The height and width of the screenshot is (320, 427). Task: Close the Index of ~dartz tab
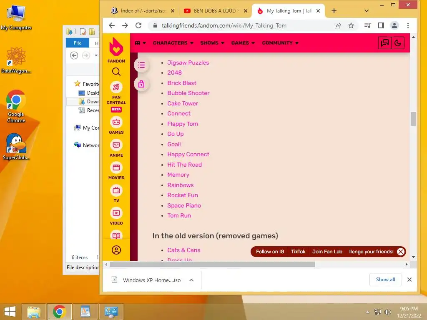pos(172,11)
